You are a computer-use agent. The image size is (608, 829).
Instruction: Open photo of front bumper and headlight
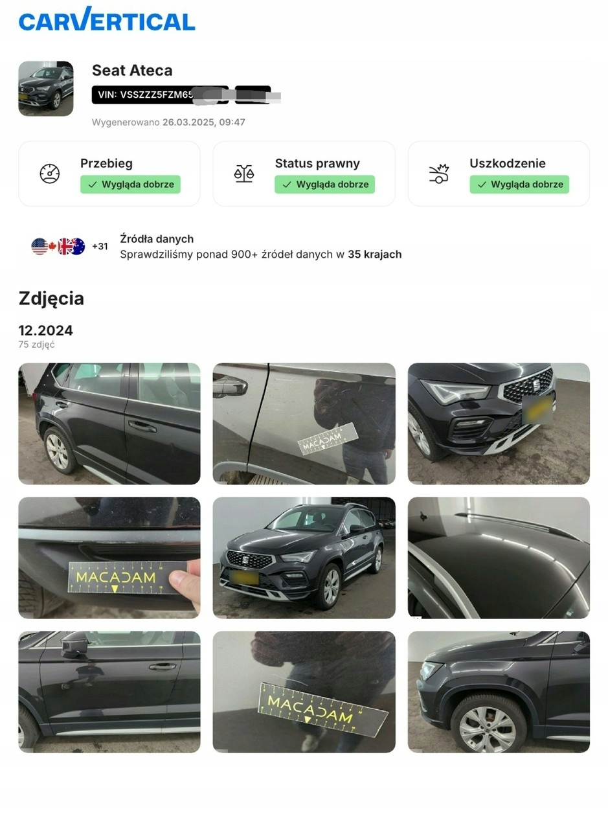pos(499,424)
